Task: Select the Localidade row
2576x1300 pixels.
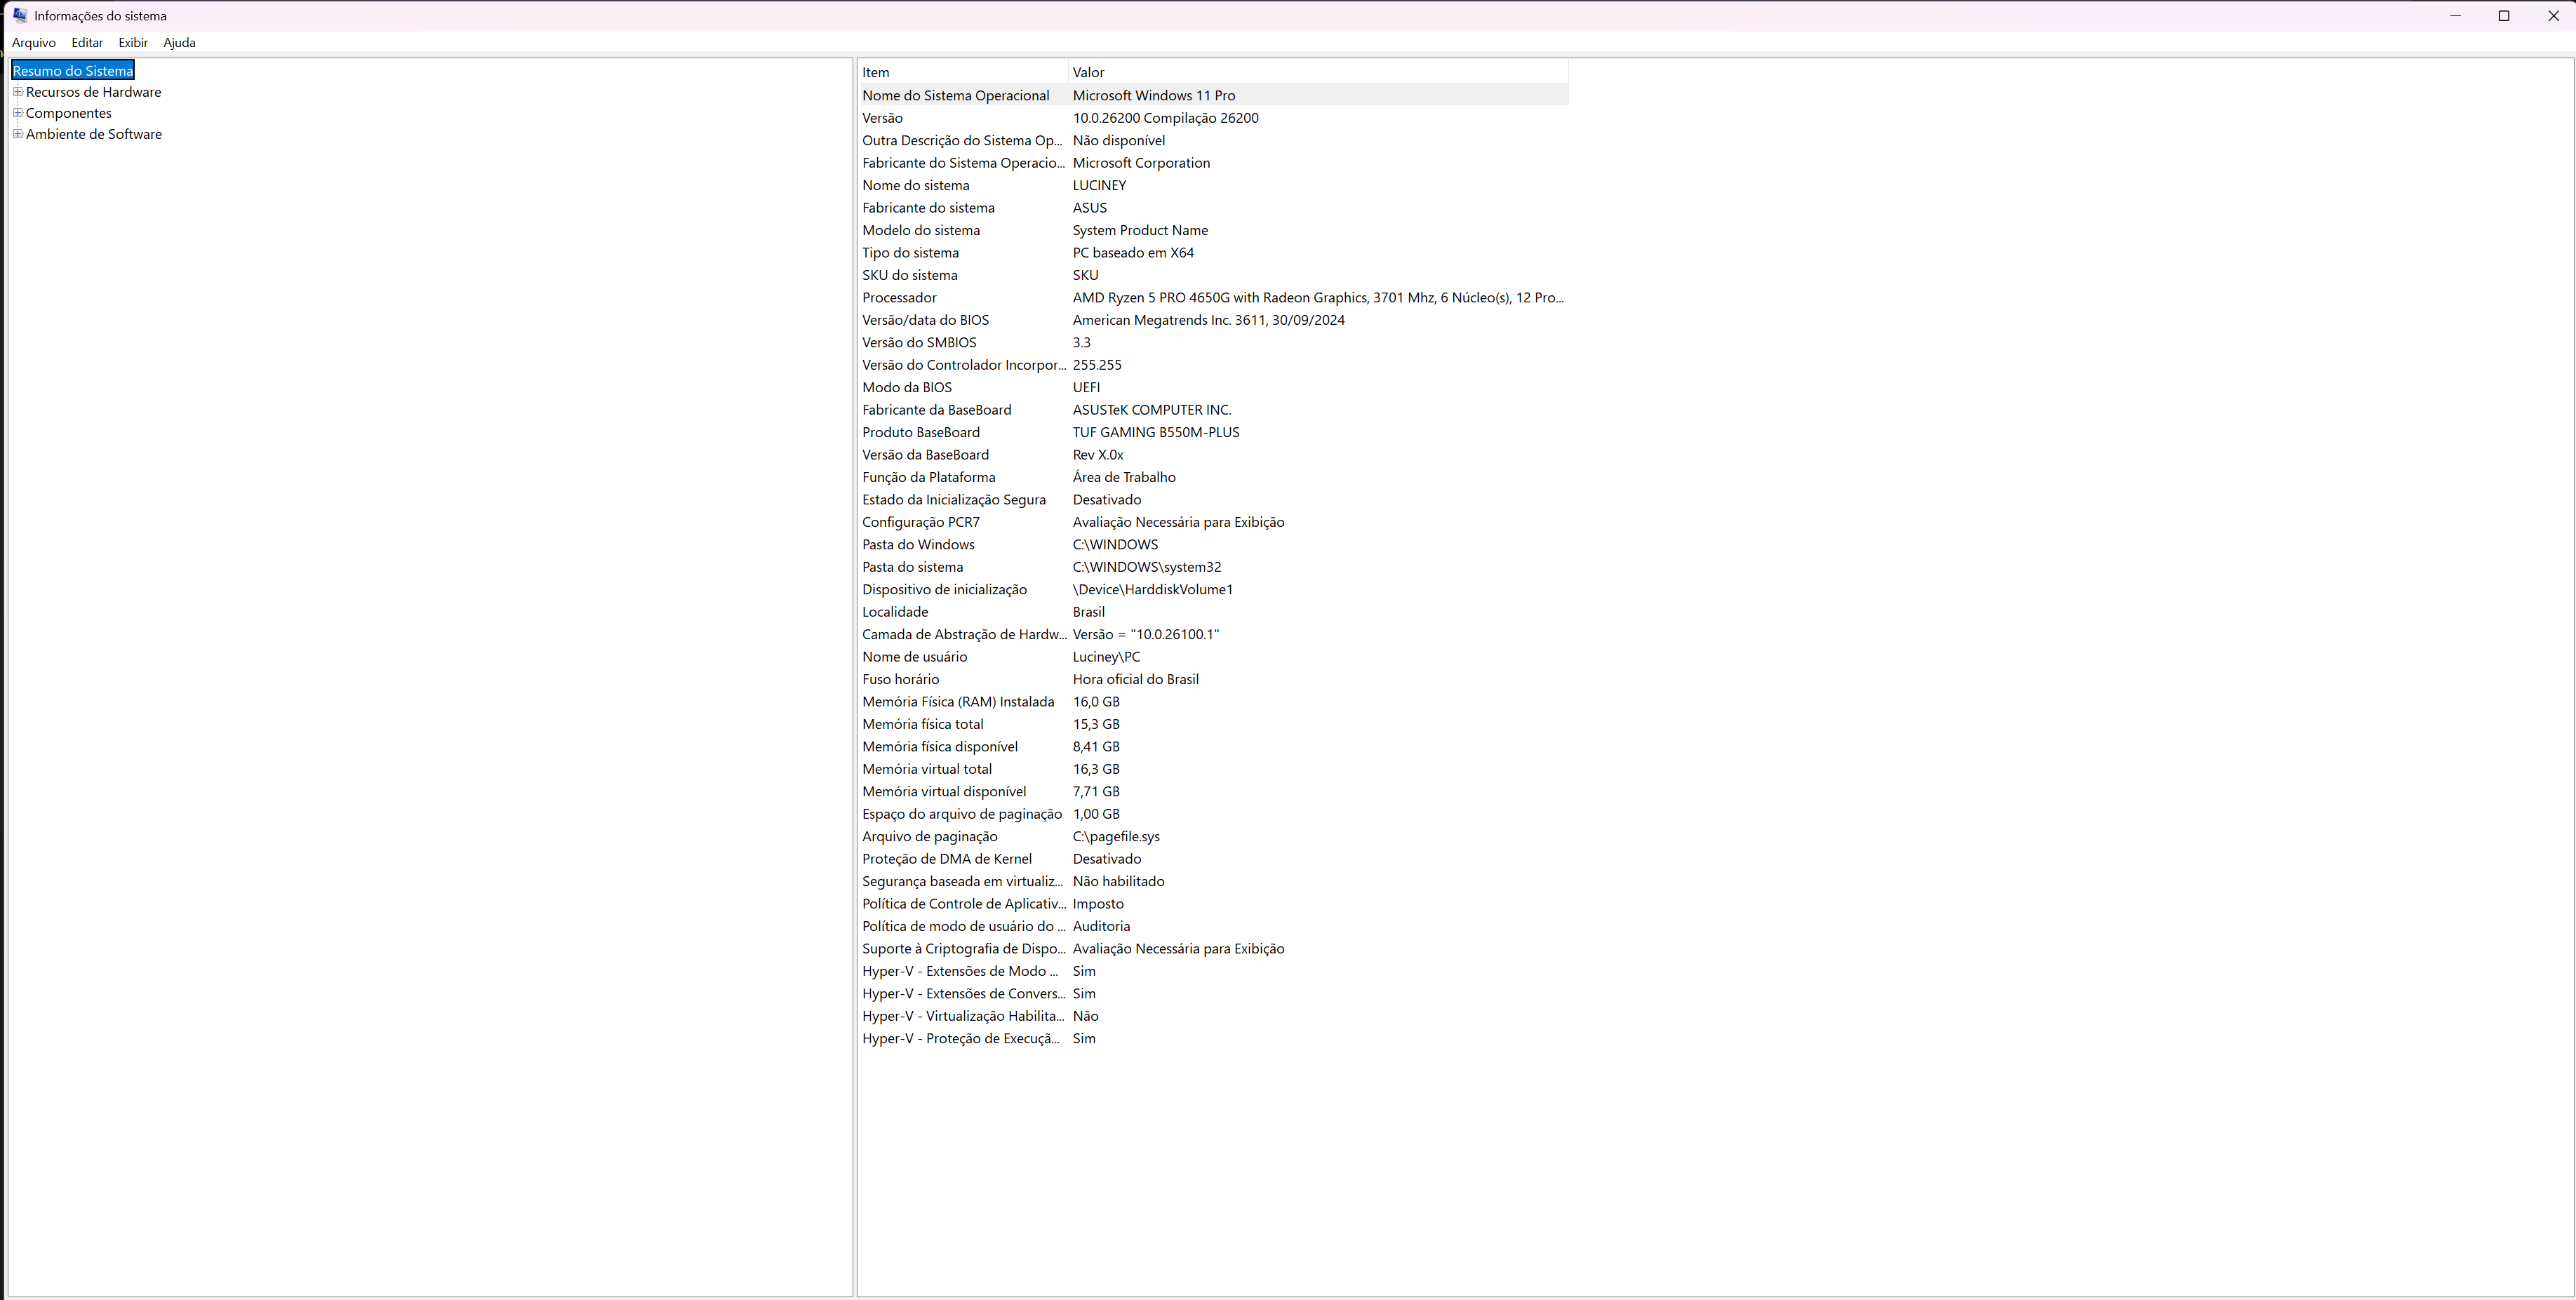Action: tap(1214, 612)
